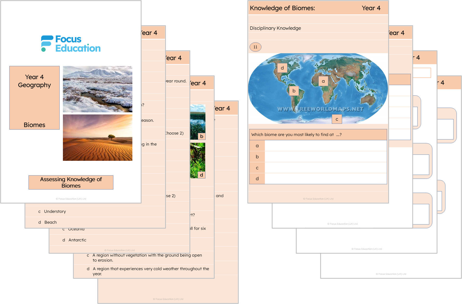Click the wetland reeds photo
This screenshot has height=304, width=462.
(x=198, y=122)
